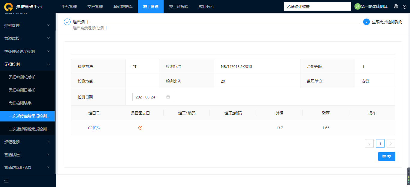Click the 壁厚 column header
The width and height of the screenshot is (410, 187).
(x=326, y=113)
